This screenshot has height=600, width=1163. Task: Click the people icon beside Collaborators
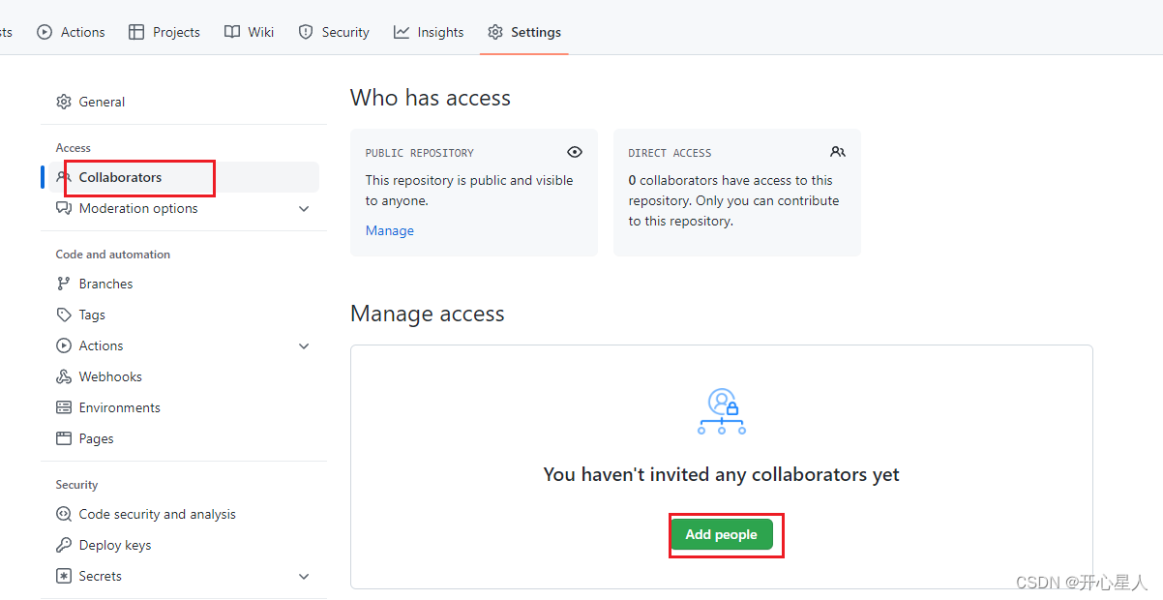(x=64, y=177)
